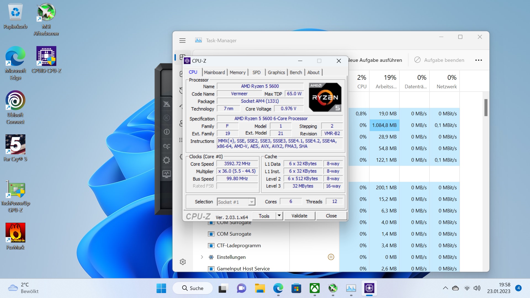Open the Tools dropdown arrow in CPU-Z

click(x=279, y=216)
